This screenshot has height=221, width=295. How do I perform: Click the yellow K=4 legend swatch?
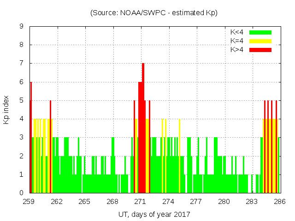[260, 41]
